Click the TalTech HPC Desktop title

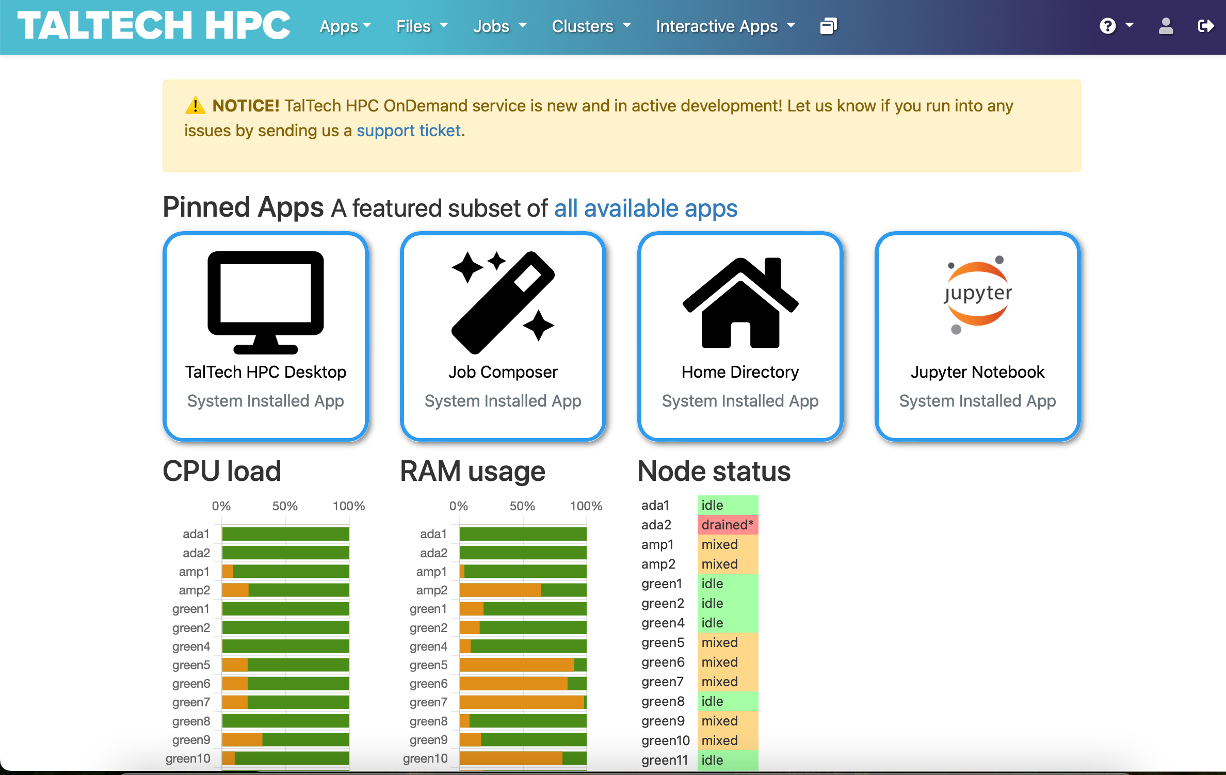265,372
